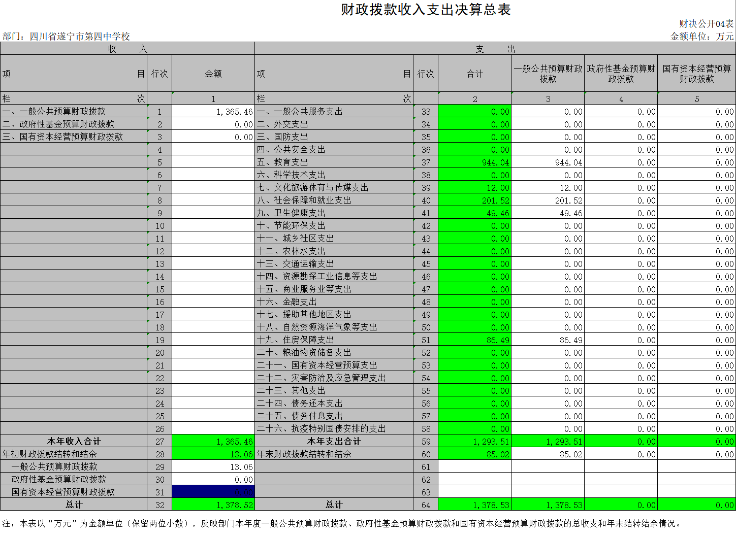Select the green 1,378.52 income grand total
The image size is (736, 536).
pyautogui.click(x=213, y=505)
